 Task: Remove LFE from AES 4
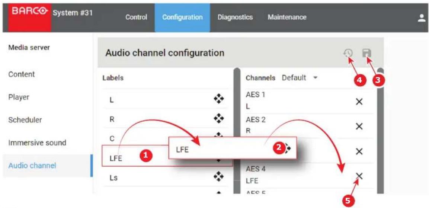359,176
